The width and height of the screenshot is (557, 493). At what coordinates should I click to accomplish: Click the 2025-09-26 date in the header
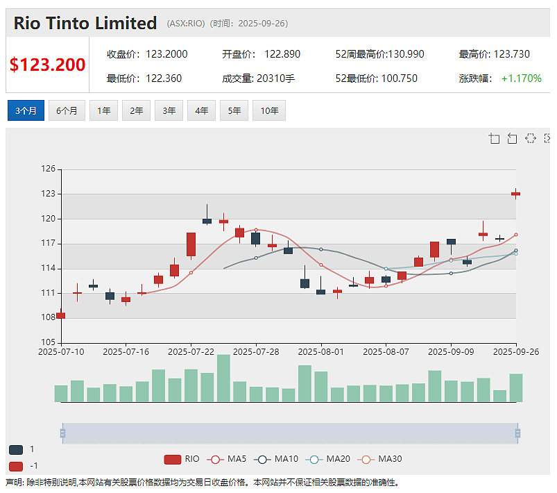click(x=262, y=24)
